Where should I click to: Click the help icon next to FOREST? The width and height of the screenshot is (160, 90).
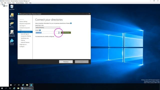point(40,30)
